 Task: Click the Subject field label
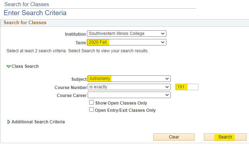coord(79,79)
